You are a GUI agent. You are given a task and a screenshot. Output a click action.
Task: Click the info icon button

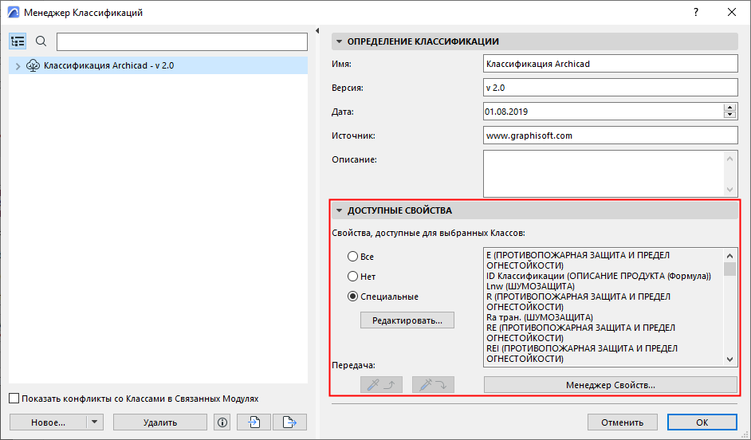click(222, 422)
